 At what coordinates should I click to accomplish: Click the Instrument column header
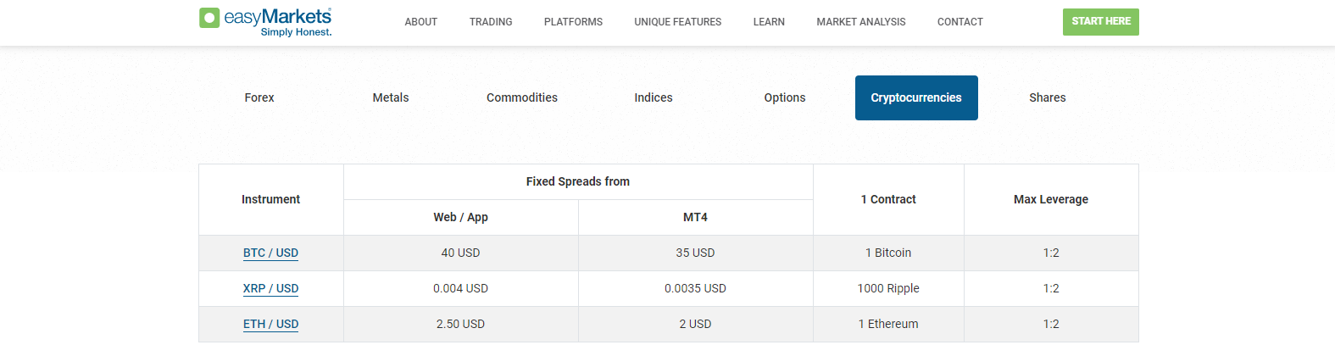pyautogui.click(x=270, y=199)
